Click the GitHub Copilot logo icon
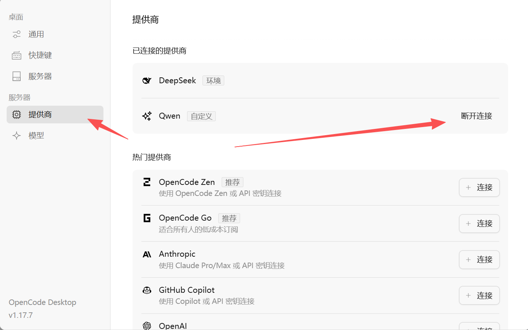 click(x=147, y=290)
